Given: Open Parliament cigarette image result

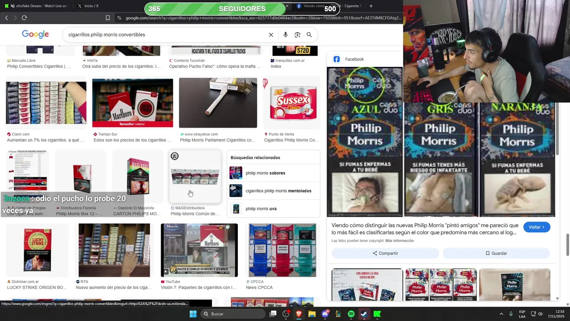Looking at the screenshot, I should coord(218,103).
